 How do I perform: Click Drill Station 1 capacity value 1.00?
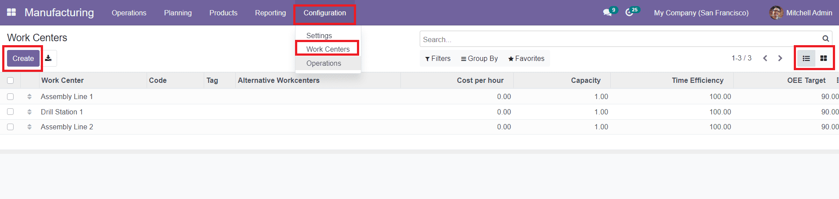pyautogui.click(x=601, y=112)
